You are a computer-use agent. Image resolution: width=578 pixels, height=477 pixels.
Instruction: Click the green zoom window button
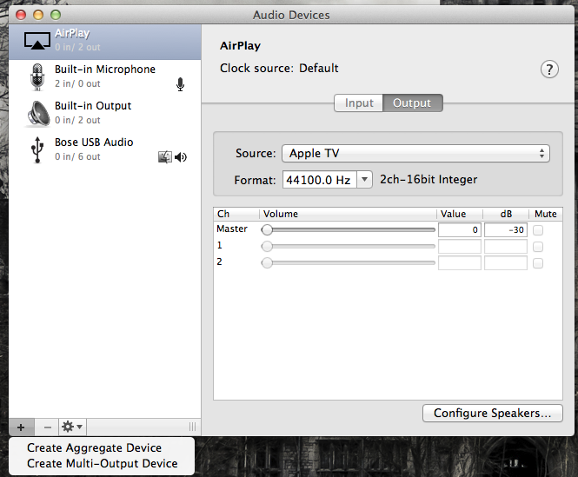pyautogui.click(x=56, y=15)
